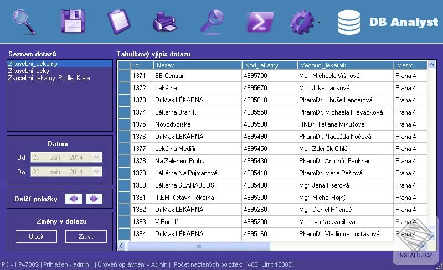
Task: Sort by the Kod_lekarny column header
Action: pos(270,65)
